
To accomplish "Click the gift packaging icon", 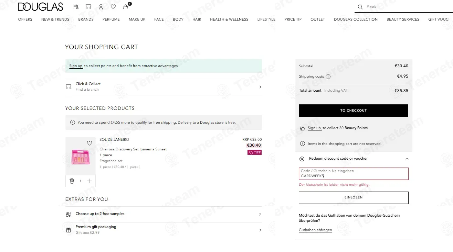I will click(69, 230).
